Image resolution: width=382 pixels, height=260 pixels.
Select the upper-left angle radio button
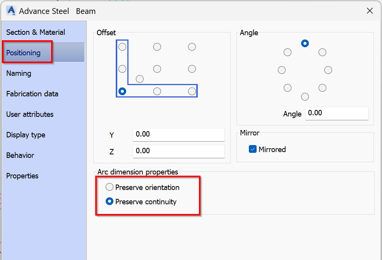tap(288, 52)
